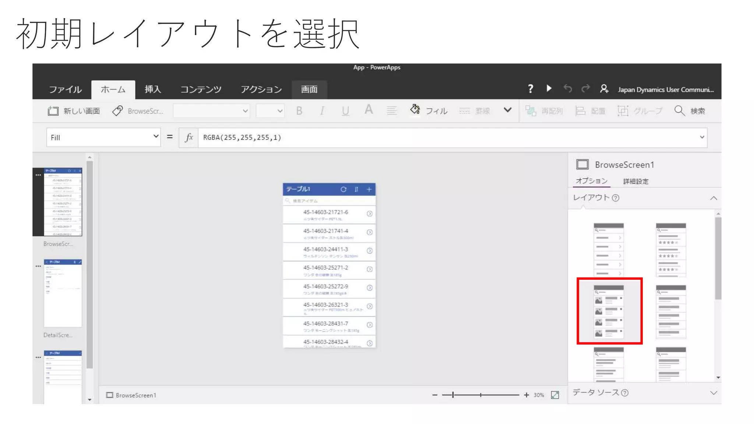Click the zoom slider track
The image size is (754, 424).
(x=480, y=395)
